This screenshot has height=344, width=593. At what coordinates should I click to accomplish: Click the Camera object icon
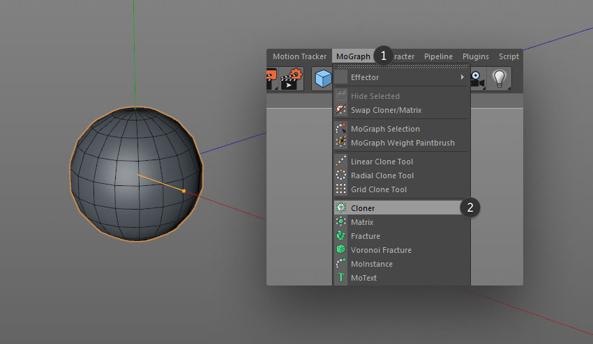click(x=478, y=79)
